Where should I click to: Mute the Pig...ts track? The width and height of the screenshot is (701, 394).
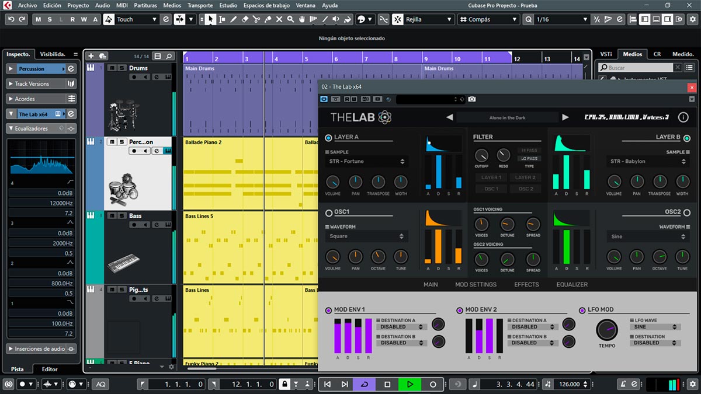(x=112, y=290)
